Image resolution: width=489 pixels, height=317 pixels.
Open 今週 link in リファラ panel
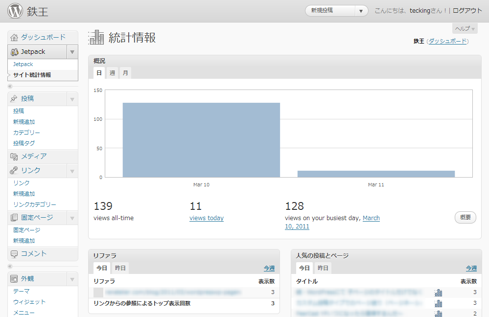[x=269, y=268]
